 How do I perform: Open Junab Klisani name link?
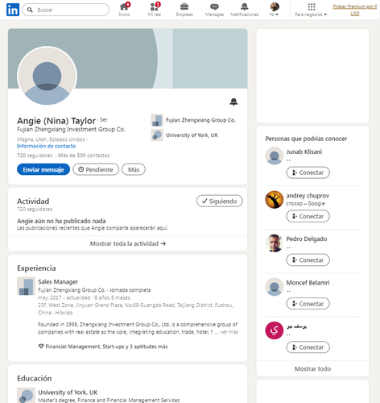point(304,152)
